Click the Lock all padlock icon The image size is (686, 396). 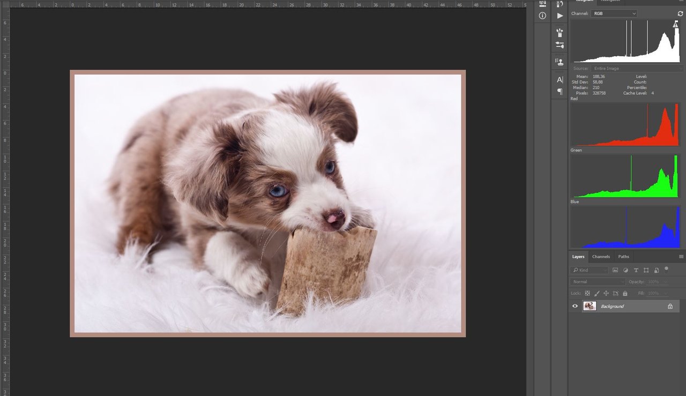pyautogui.click(x=625, y=293)
